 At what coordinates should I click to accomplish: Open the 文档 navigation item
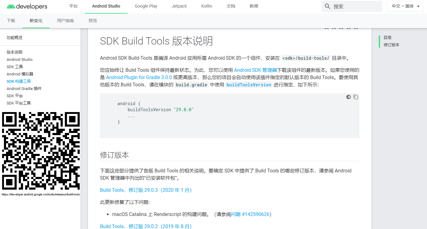click(231, 6)
